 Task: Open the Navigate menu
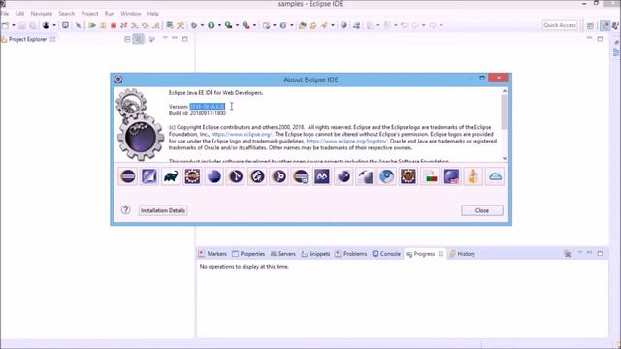point(41,14)
